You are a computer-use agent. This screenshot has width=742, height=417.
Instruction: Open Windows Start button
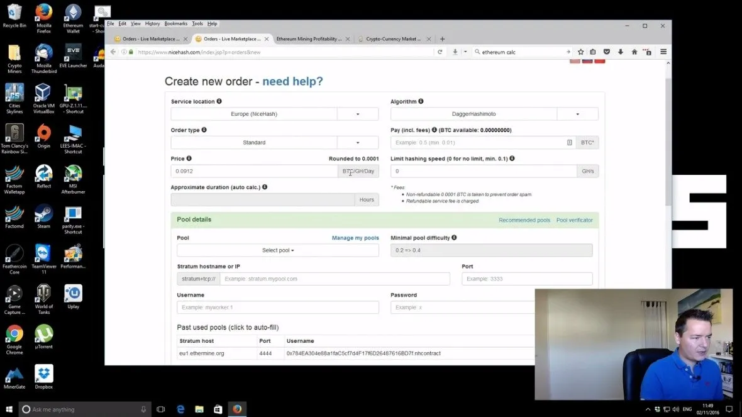pos(9,409)
